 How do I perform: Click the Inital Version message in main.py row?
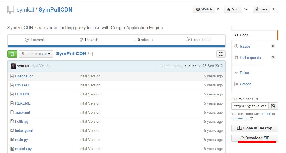90,140
